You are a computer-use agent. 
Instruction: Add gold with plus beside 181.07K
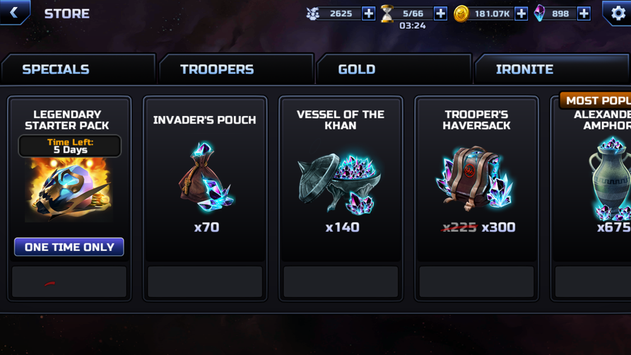pos(521,14)
